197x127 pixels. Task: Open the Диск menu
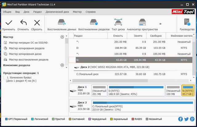click(x=26, y=12)
